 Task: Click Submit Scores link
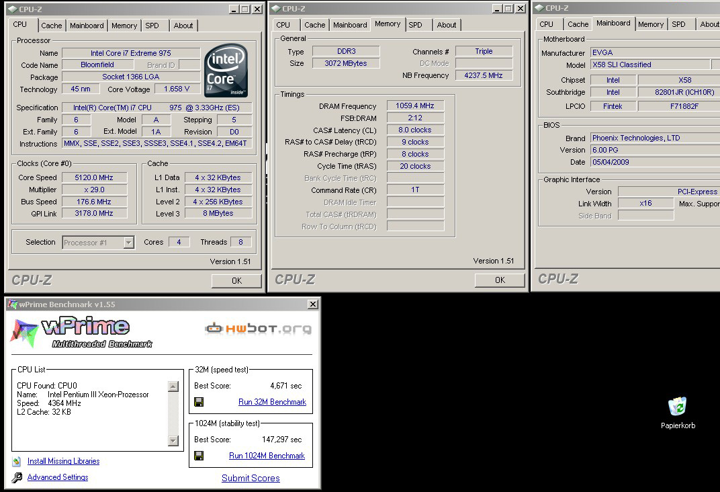click(251, 478)
